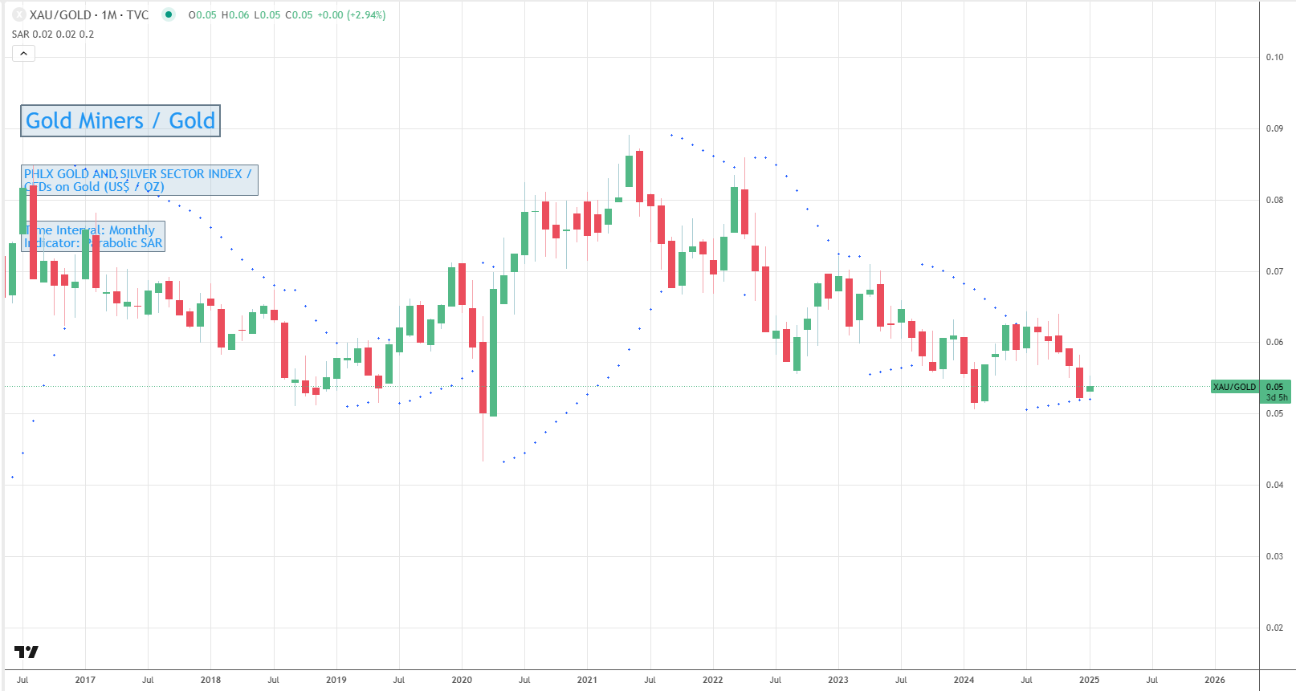Viewport: 1296px width, 691px height.
Task: Click the 2018 time axis label
Action: point(210,680)
